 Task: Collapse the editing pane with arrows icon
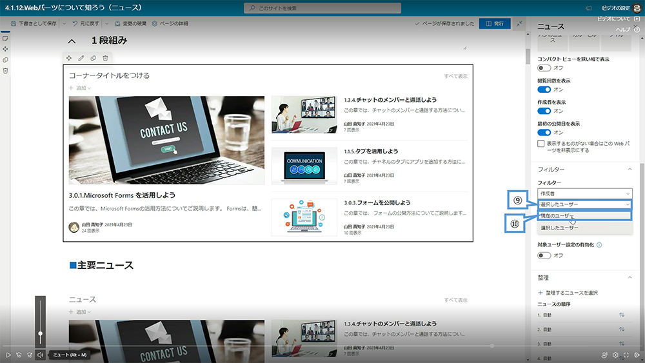point(519,23)
